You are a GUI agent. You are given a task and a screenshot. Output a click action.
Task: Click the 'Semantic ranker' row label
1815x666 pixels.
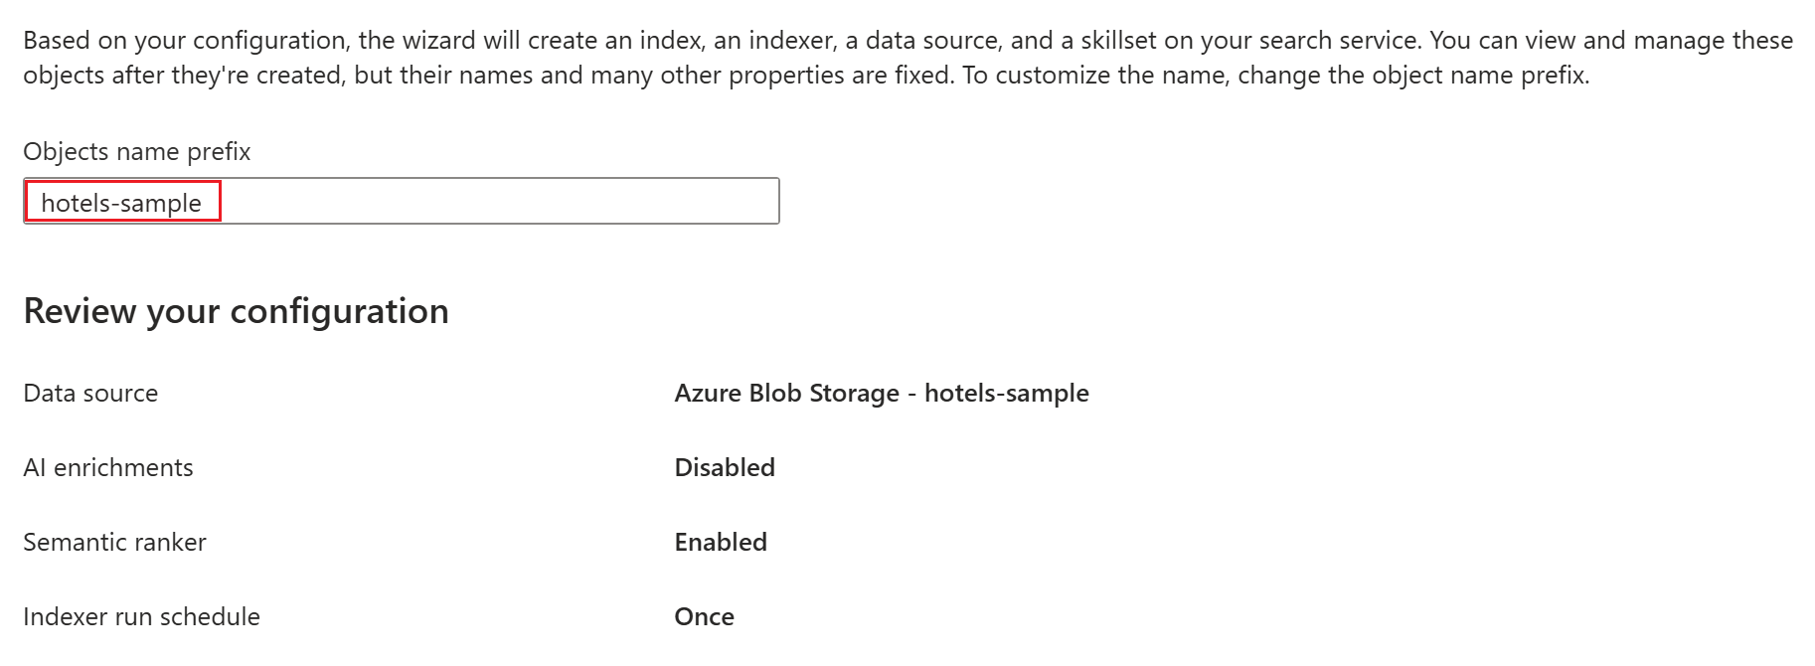(x=114, y=542)
